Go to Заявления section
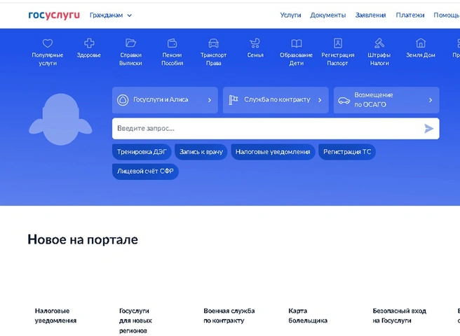Image resolution: width=460 pixels, height=336 pixels. pos(370,15)
